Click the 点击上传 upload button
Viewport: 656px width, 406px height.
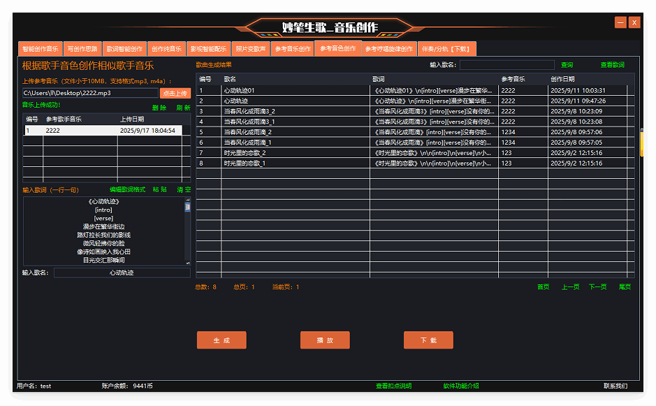[175, 93]
